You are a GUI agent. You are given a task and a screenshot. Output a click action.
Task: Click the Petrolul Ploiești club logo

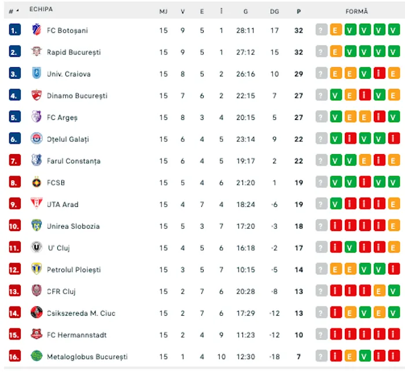coord(36,269)
